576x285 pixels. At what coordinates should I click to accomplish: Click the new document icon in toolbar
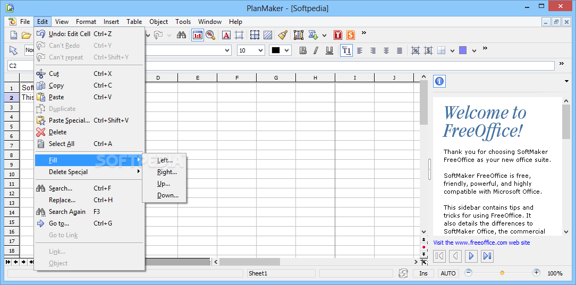pos(14,35)
